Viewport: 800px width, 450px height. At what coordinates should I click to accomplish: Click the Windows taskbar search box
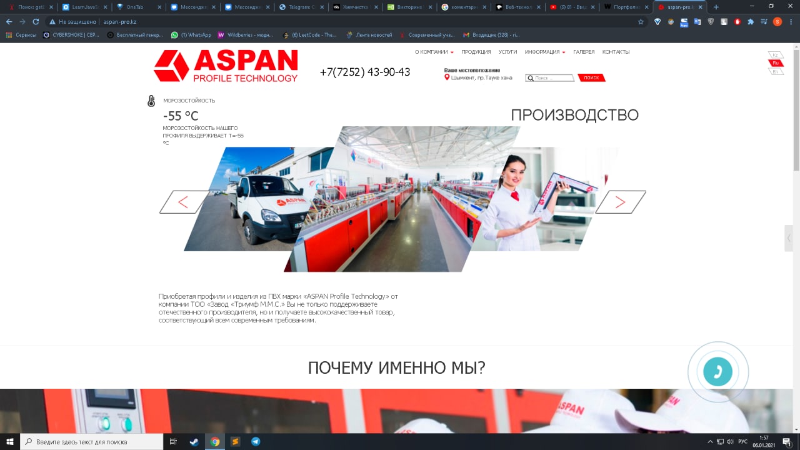[x=92, y=441]
